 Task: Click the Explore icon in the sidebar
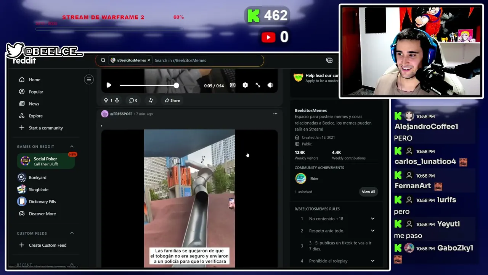(22, 116)
